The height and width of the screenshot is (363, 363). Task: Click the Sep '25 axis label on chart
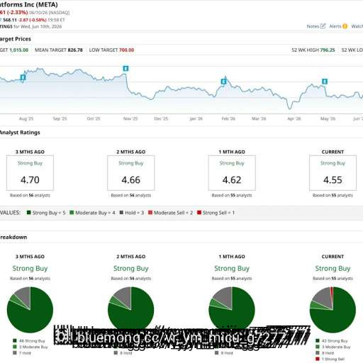tap(60, 118)
